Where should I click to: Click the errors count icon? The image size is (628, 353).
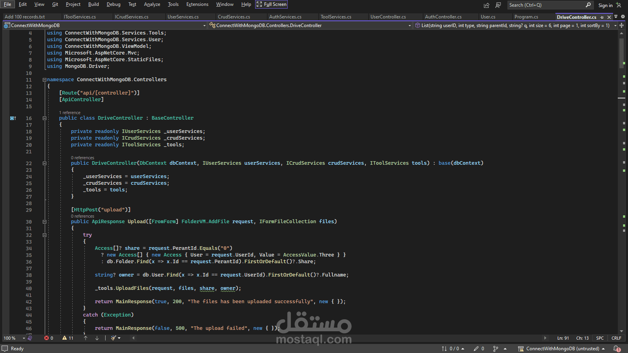pos(49,338)
